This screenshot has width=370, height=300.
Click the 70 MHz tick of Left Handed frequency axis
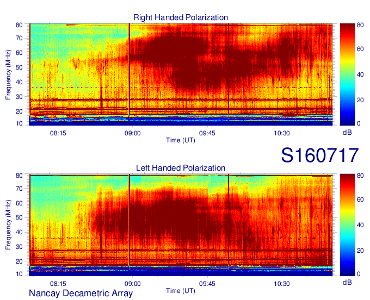tap(19, 189)
